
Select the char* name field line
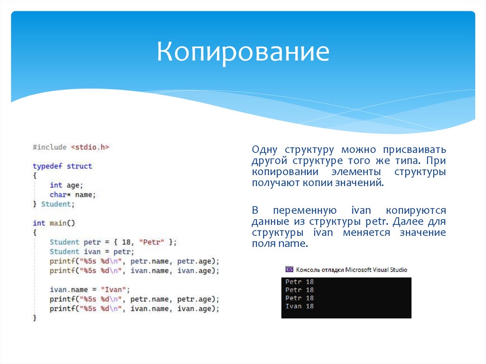pyautogui.click(x=73, y=194)
